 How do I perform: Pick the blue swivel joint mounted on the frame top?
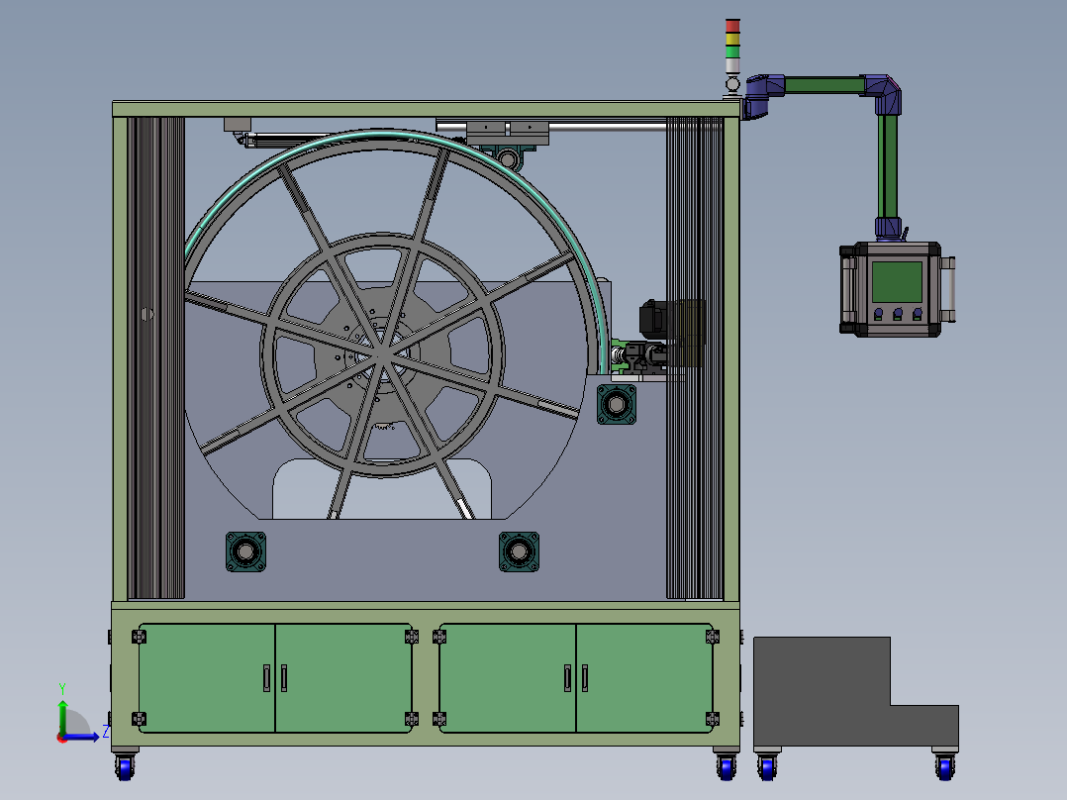click(762, 96)
